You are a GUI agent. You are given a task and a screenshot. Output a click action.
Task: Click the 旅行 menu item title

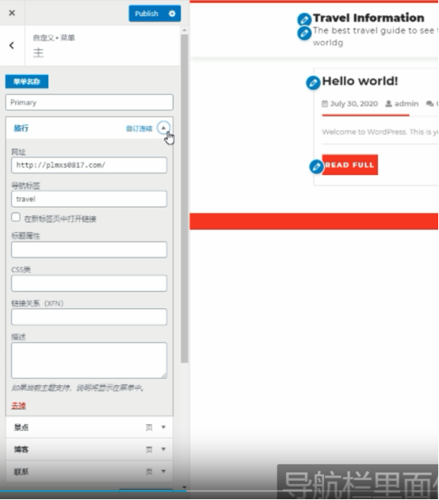pyautogui.click(x=21, y=128)
